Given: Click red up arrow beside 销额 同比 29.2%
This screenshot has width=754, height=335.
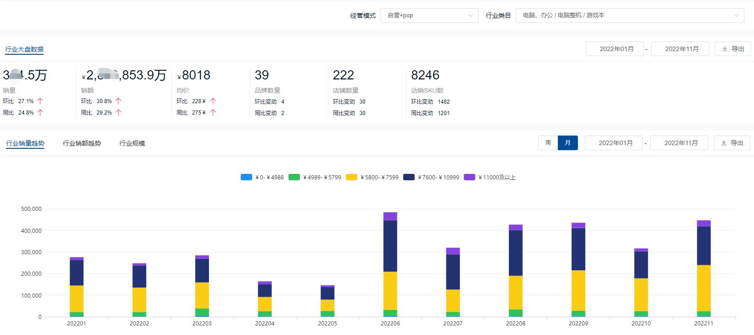Looking at the screenshot, I should pos(118,113).
